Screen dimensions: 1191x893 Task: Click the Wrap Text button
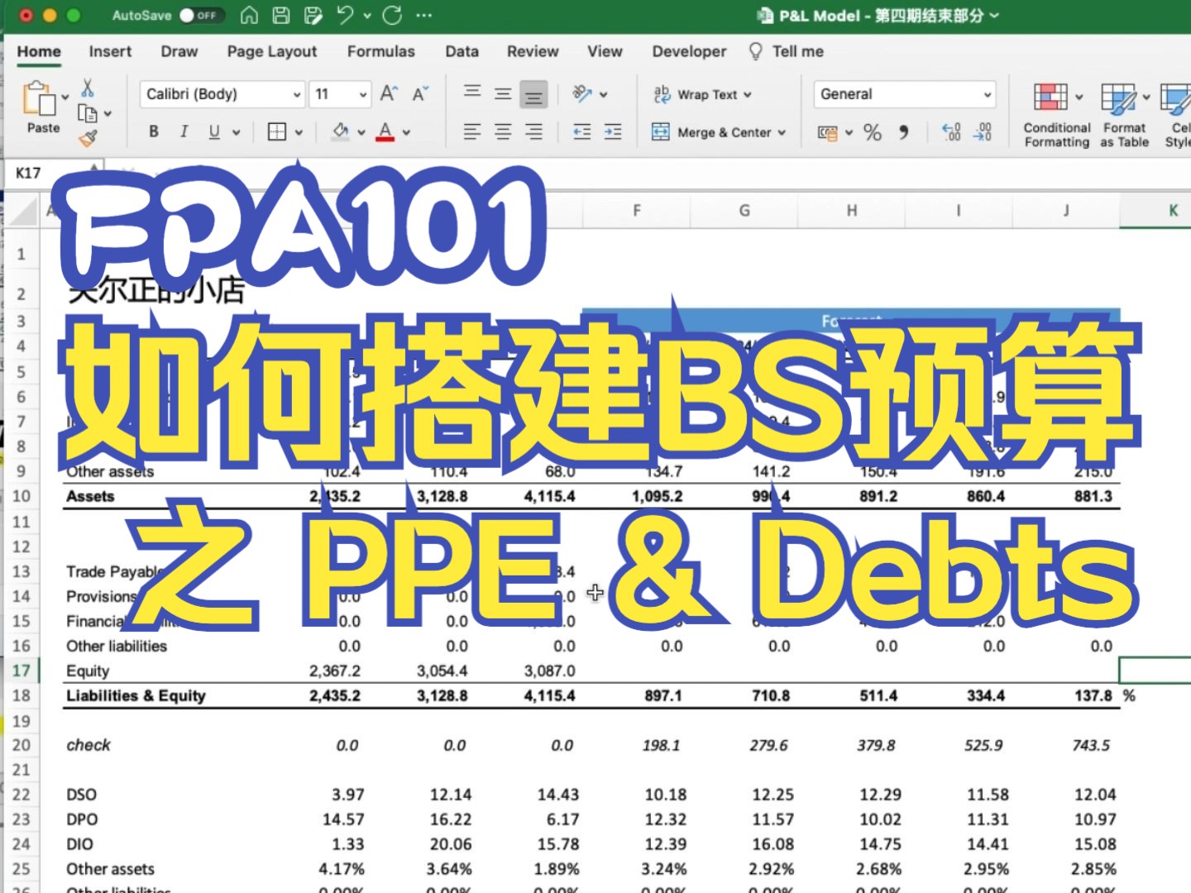pyautogui.click(x=703, y=94)
